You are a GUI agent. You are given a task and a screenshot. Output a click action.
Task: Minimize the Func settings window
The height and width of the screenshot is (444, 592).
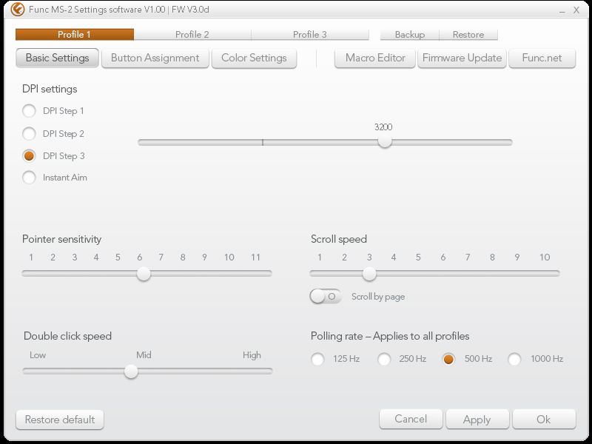coord(562,10)
